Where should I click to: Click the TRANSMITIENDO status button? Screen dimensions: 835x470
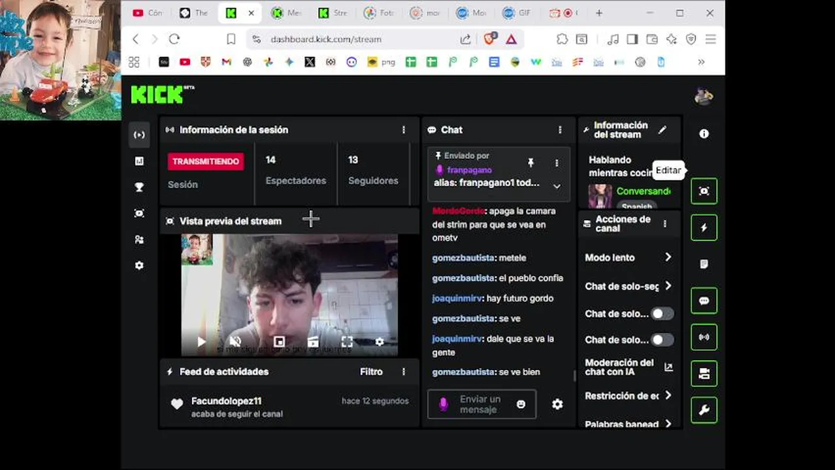click(206, 161)
